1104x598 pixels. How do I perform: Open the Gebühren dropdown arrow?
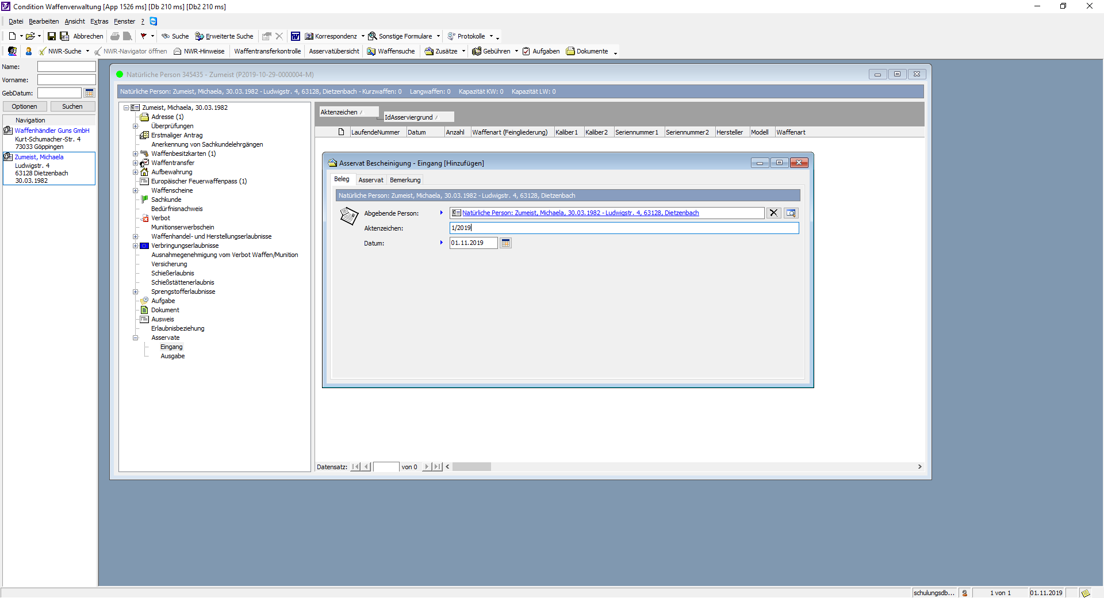click(516, 51)
